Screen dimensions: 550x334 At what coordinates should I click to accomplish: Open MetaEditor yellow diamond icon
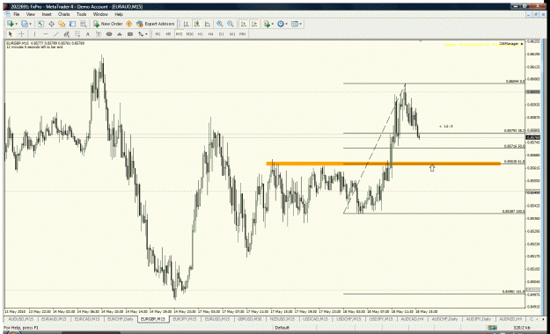(129, 24)
